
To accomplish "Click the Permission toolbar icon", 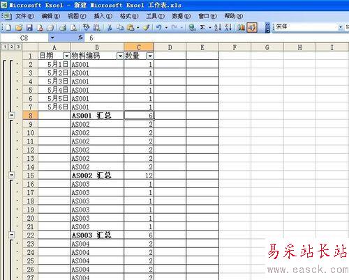I will (40, 28).
